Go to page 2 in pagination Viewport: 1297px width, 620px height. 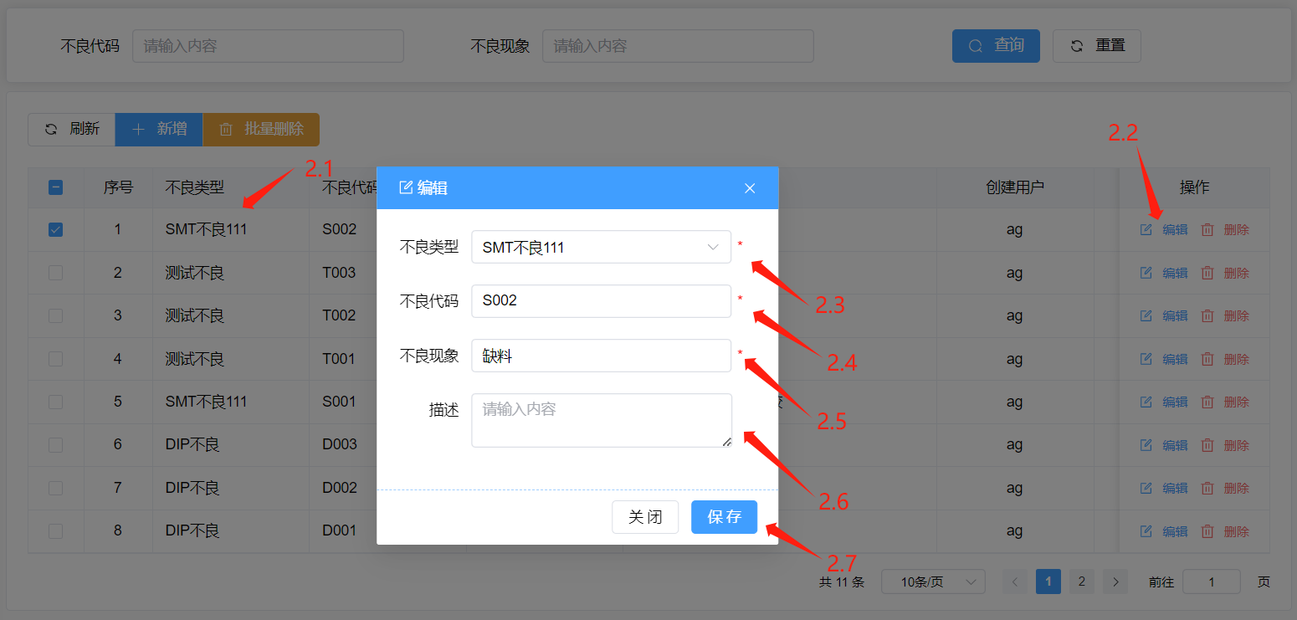pyautogui.click(x=1081, y=582)
